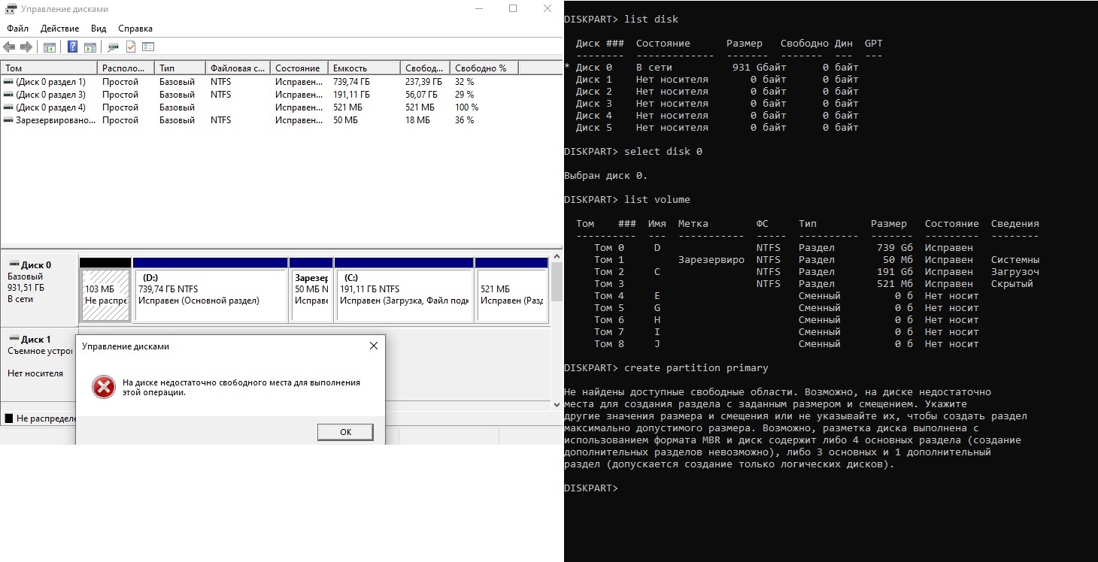
Task: Select the (D:) 739,74 ГБ partition block
Action: click(x=210, y=295)
